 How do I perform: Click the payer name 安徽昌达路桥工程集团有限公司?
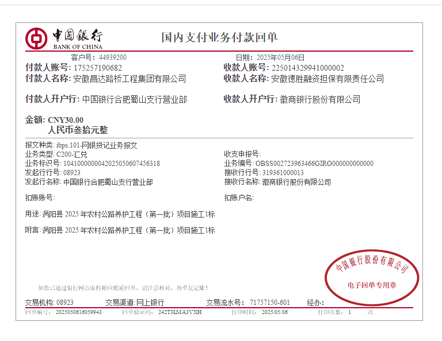tap(129, 79)
